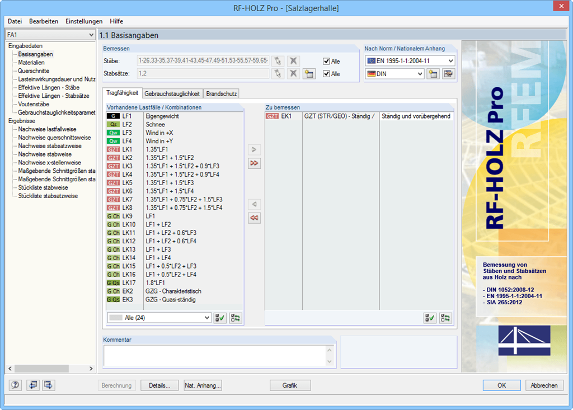Open new national annex settings icon beside DIN
This screenshot has width=573, height=410.
433,74
